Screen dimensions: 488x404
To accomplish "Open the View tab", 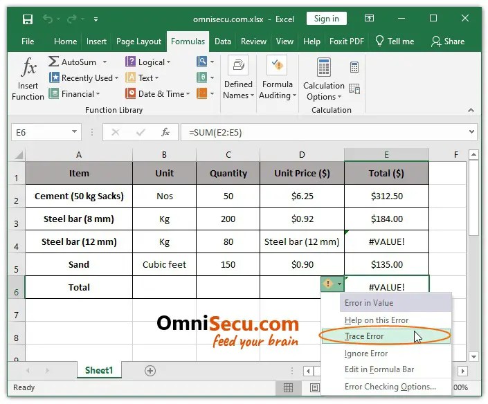I will [x=284, y=42].
